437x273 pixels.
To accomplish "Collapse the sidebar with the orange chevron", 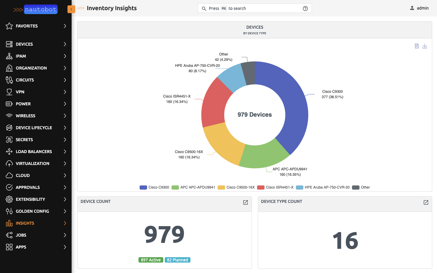I will point(71,9).
